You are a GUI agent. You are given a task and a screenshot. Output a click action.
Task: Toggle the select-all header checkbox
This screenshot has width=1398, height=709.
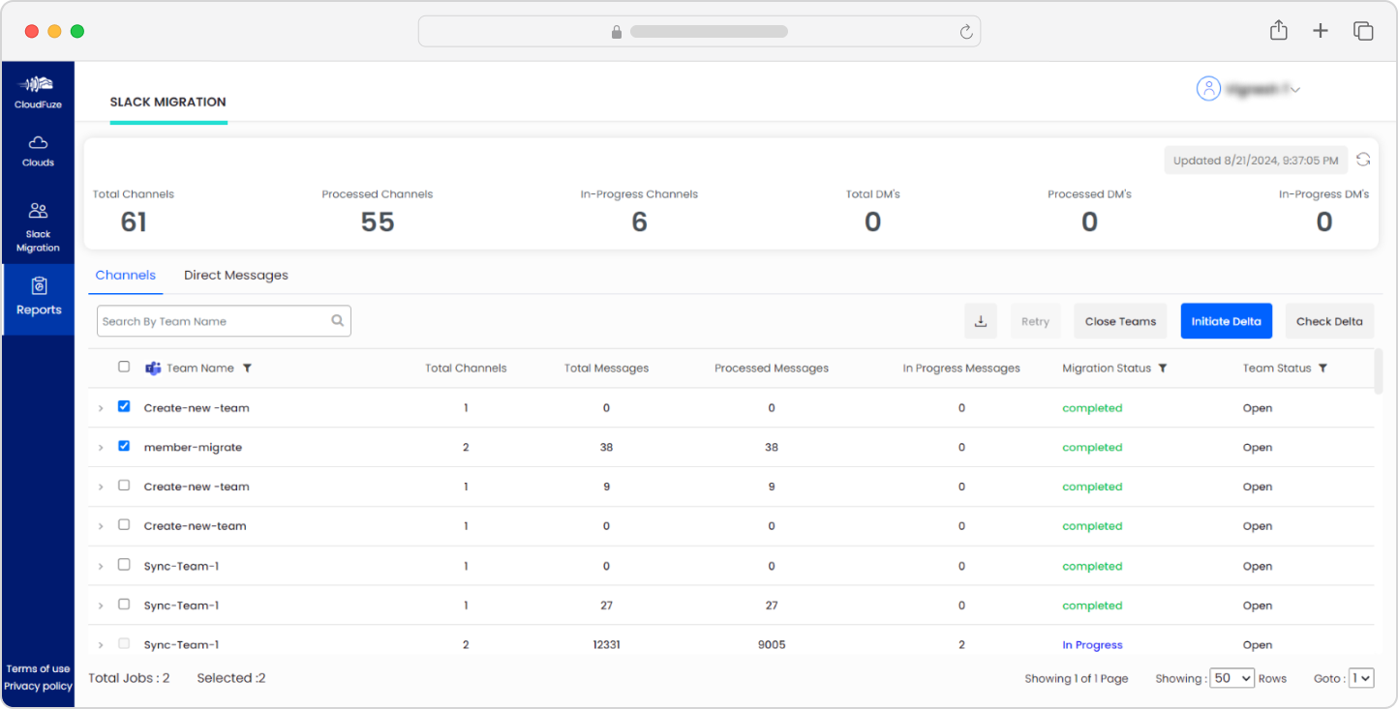pos(124,367)
